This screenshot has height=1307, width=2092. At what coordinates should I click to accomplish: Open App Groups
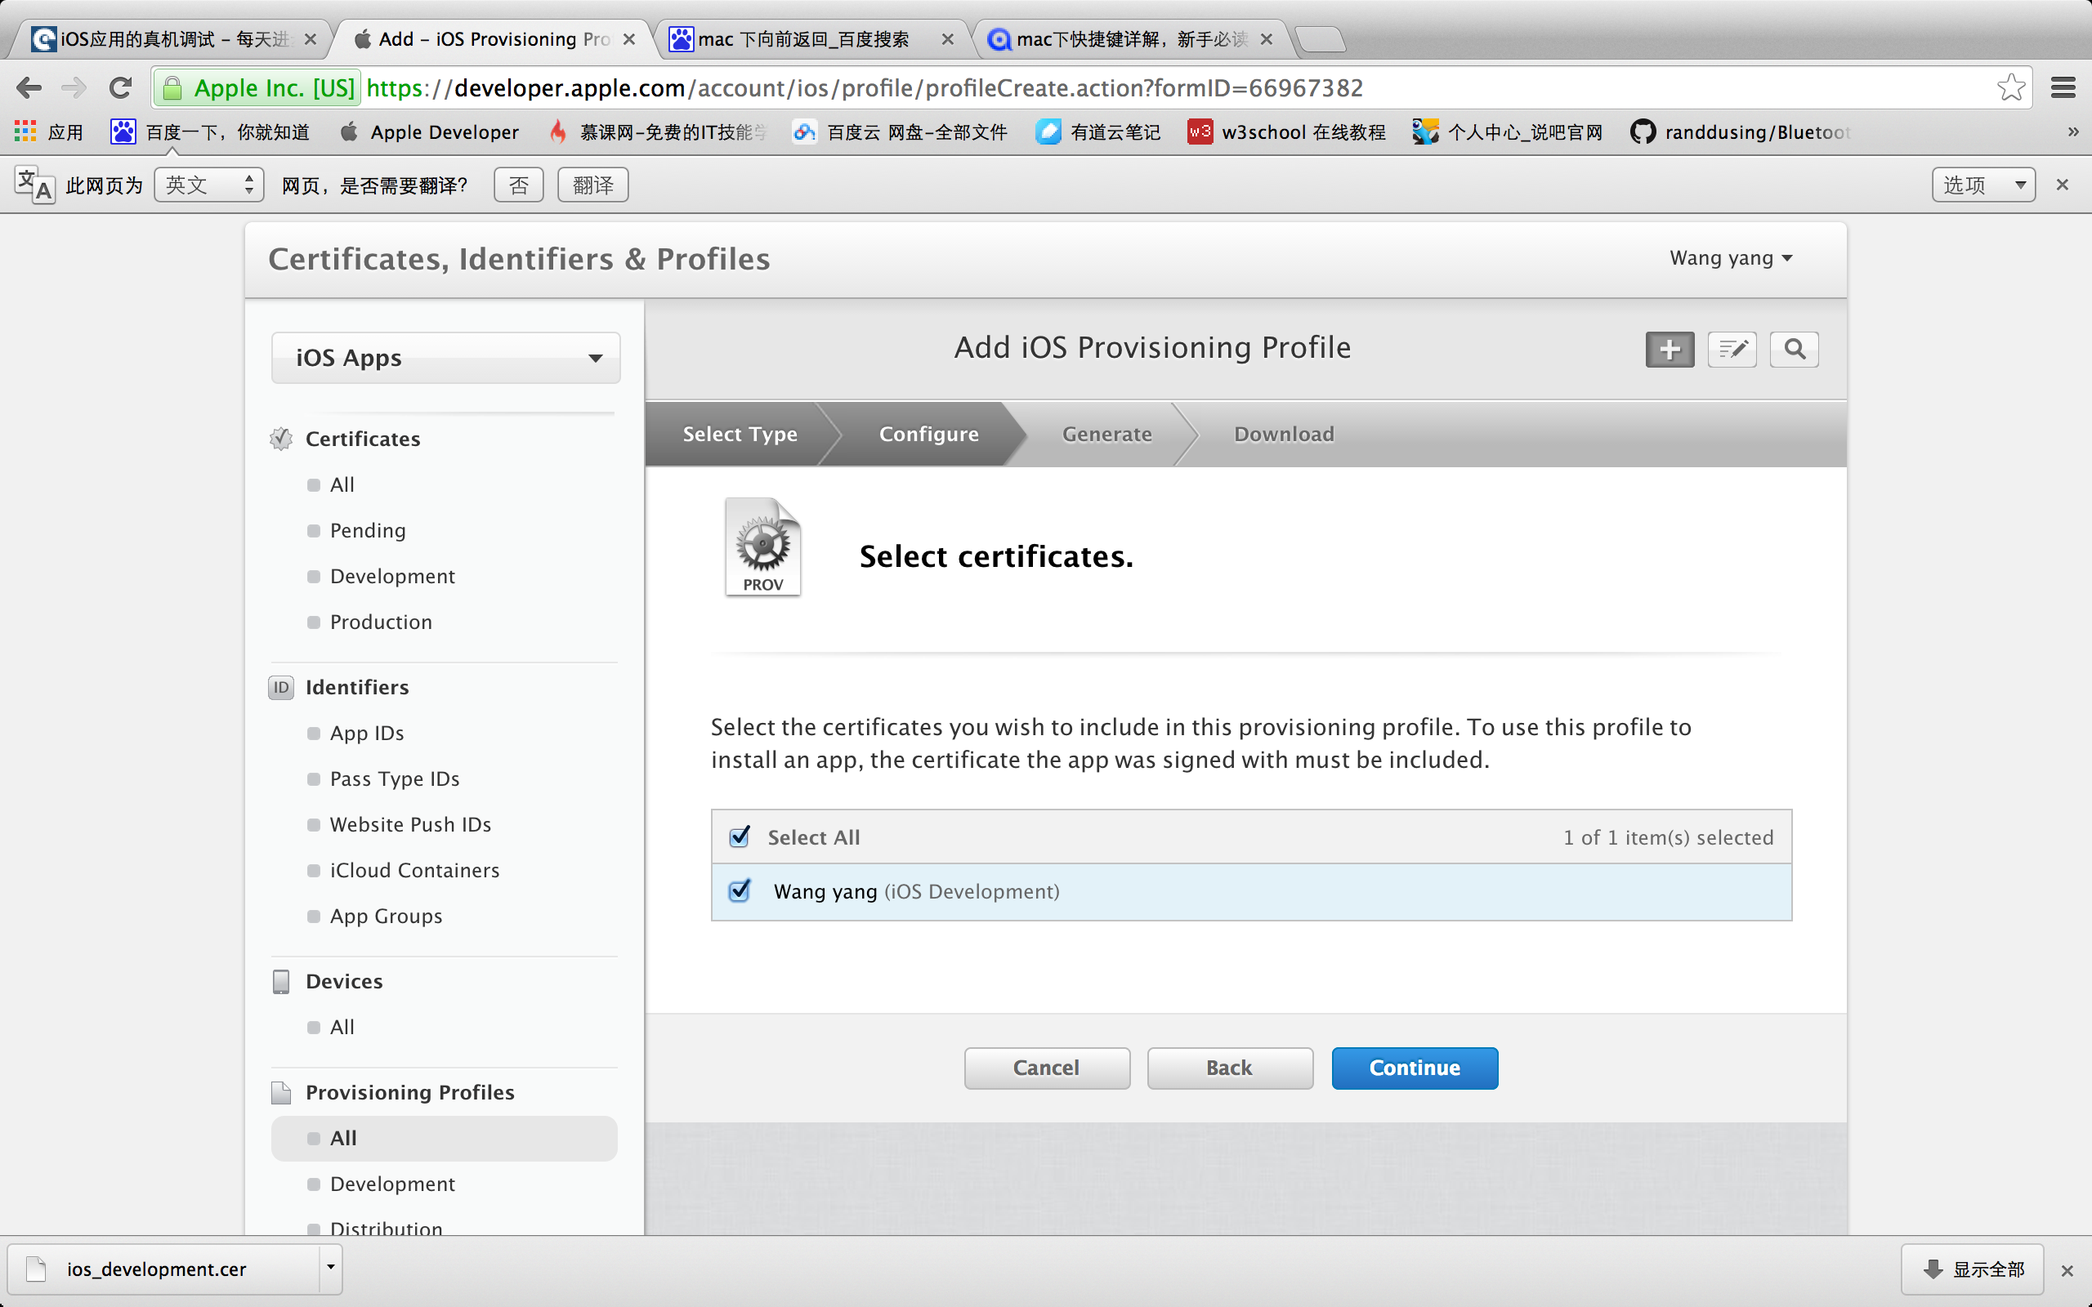[386, 916]
